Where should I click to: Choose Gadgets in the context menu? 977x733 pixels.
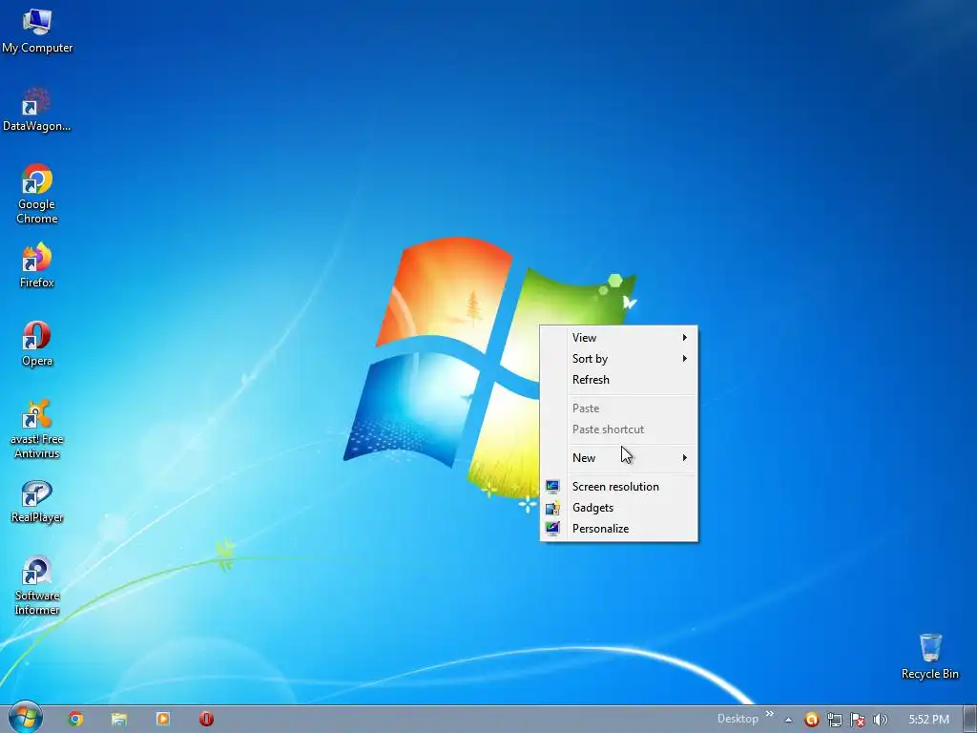pyautogui.click(x=618, y=508)
